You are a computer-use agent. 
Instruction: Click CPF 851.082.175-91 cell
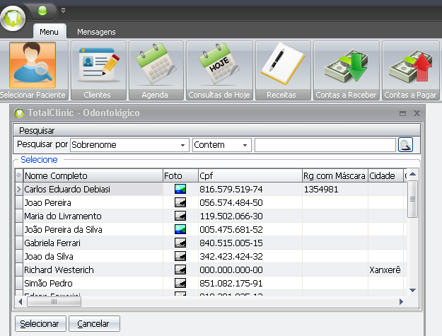point(250,283)
